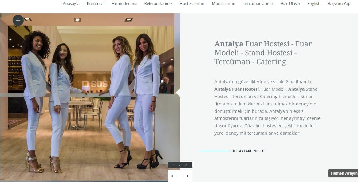Advance to next slide with right arrow
The height and width of the screenshot is (182, 358).
click(x=186, y=176)
